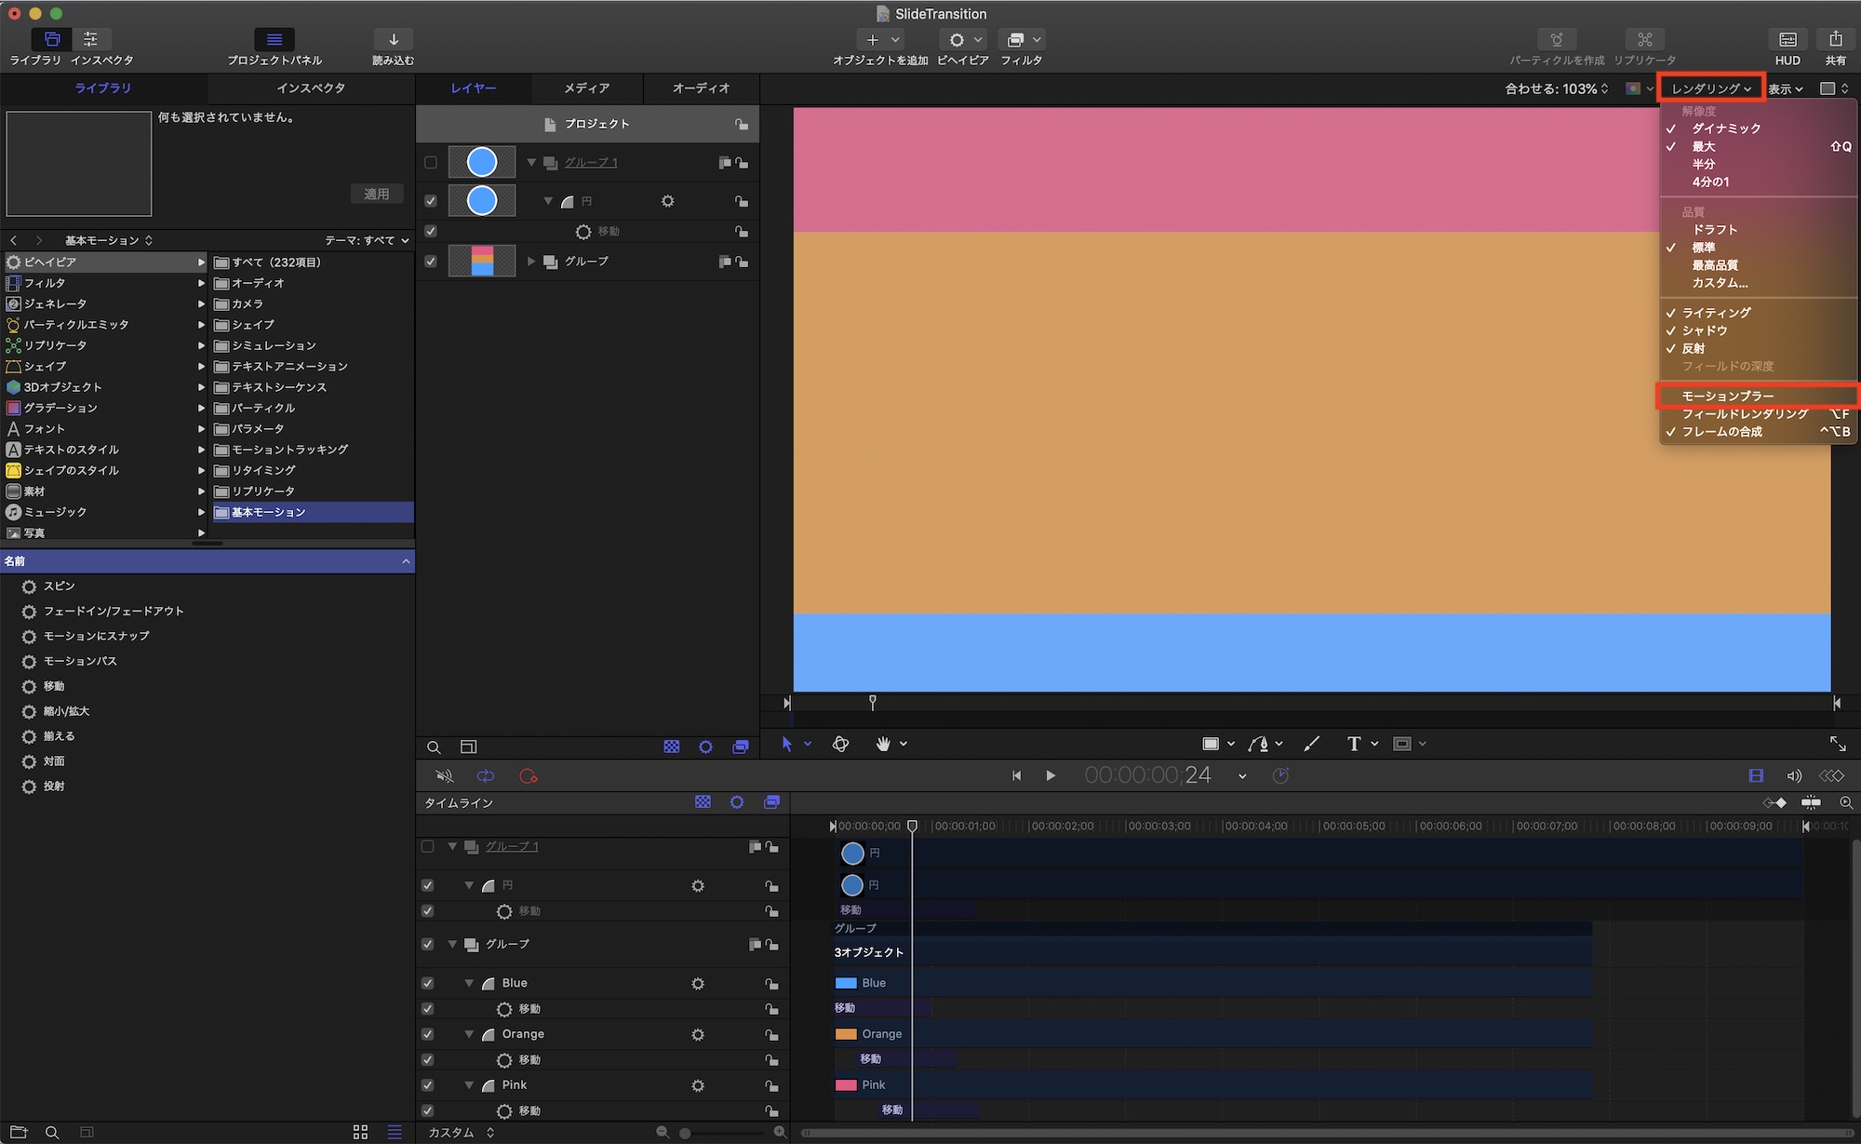Click the 3D transform tool
This screenshot has width=1861, height=1144.
[x=840, y=744]
